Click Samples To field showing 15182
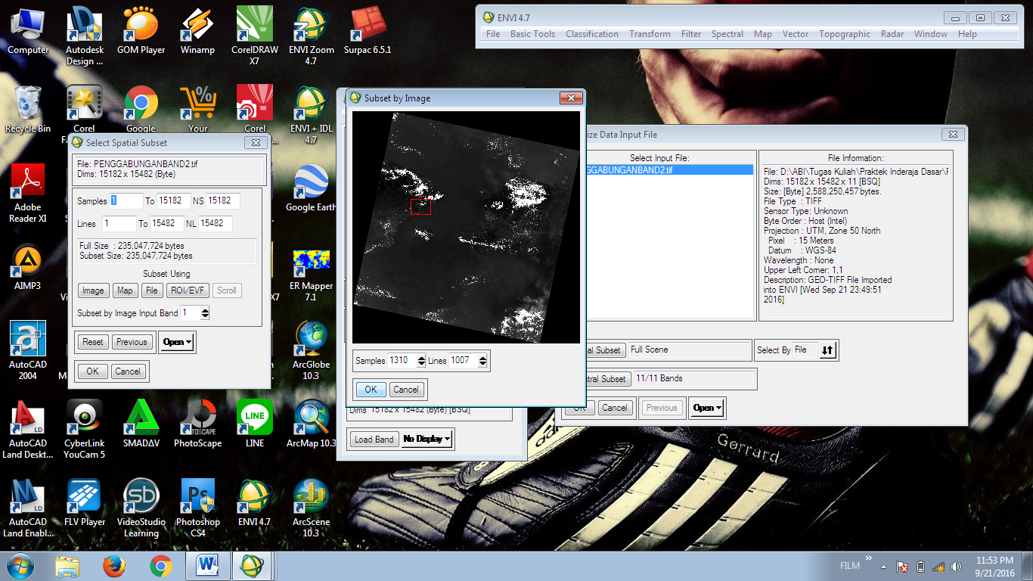 [x=174, y=201]
